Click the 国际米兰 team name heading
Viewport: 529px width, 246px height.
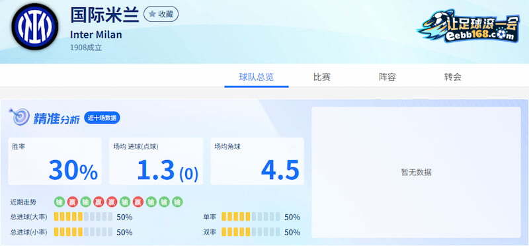[105, 15]
